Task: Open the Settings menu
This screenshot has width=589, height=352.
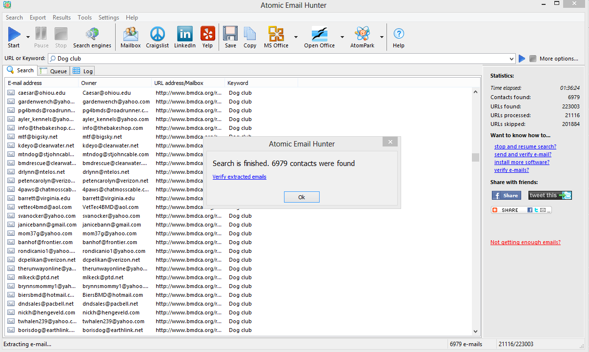Action: tap(108, 18)
